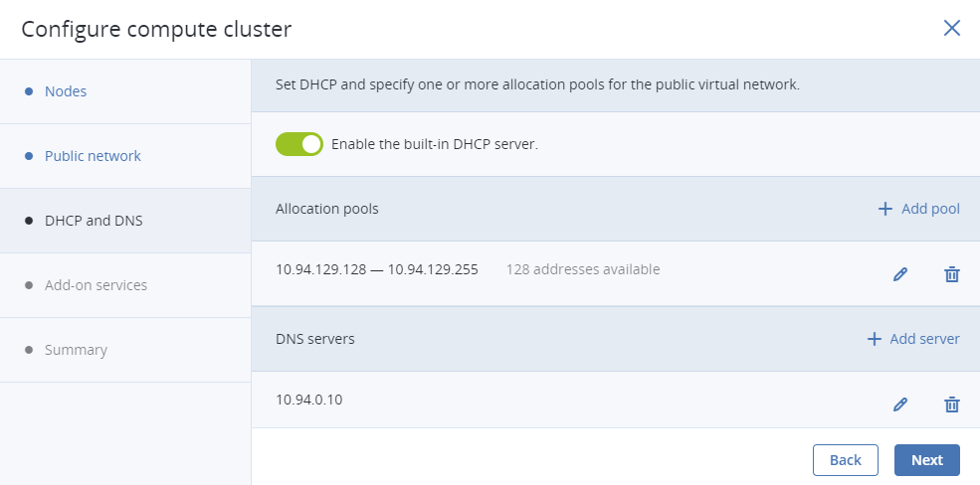
Task: Edit the 10.94.129.128 allocation pool pencil icon
Action: tap(900, 274)
